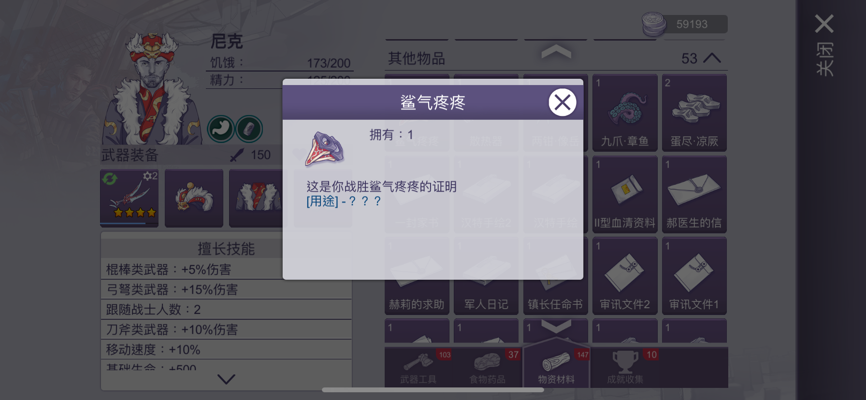866x400 pixels.
Task: Open the 成就收集 tab
Action: [625, 367]
